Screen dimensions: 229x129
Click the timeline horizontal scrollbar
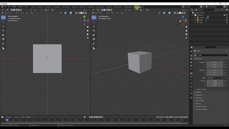(94, 123)
